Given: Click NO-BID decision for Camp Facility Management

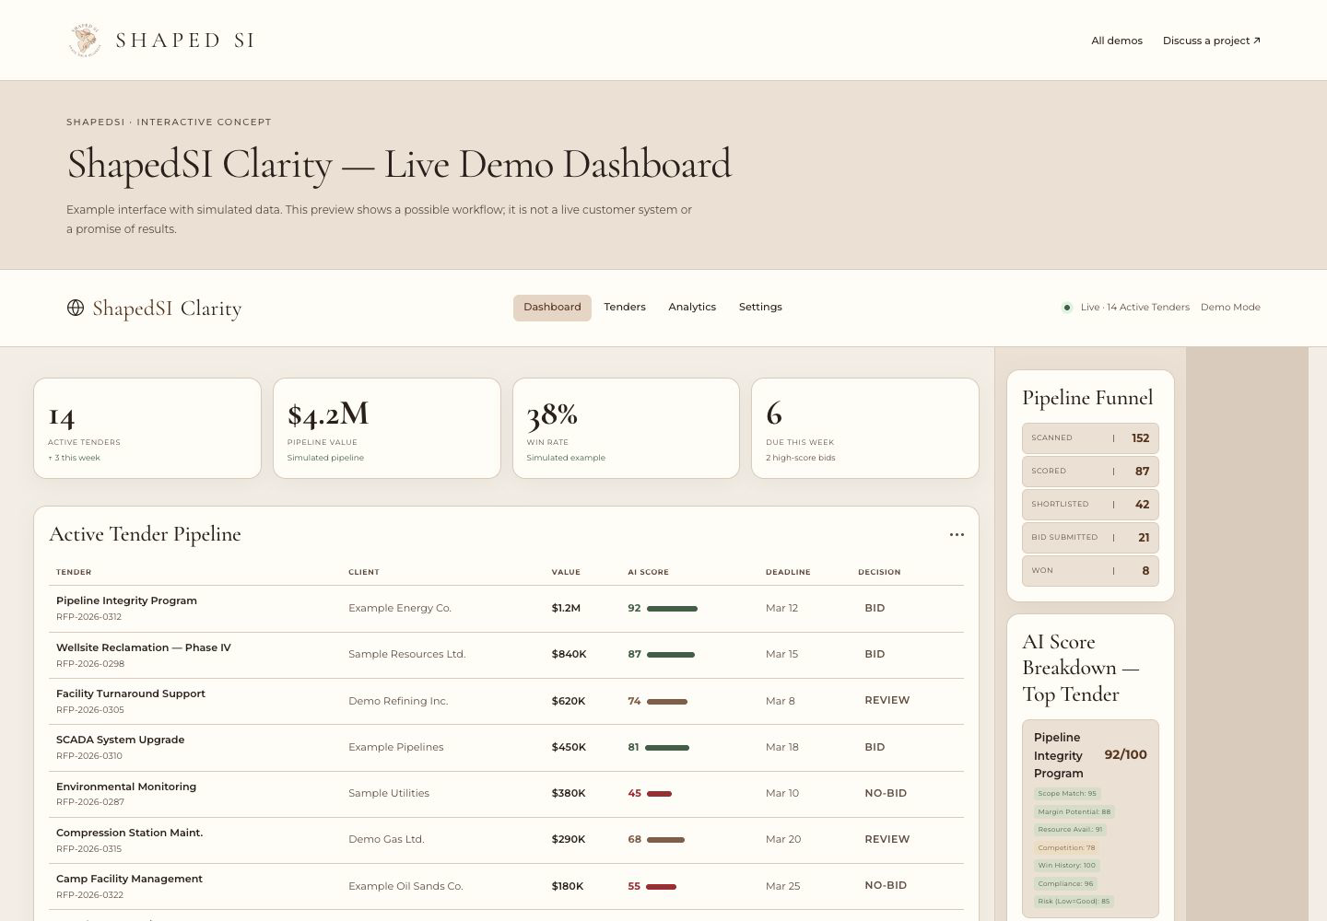Looking at the screenshot, I should (x=886, y=885).
